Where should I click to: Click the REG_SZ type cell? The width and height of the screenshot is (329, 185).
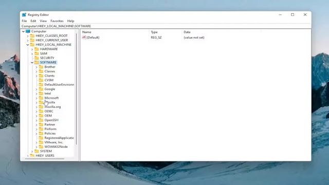click(x=156, y=38)
